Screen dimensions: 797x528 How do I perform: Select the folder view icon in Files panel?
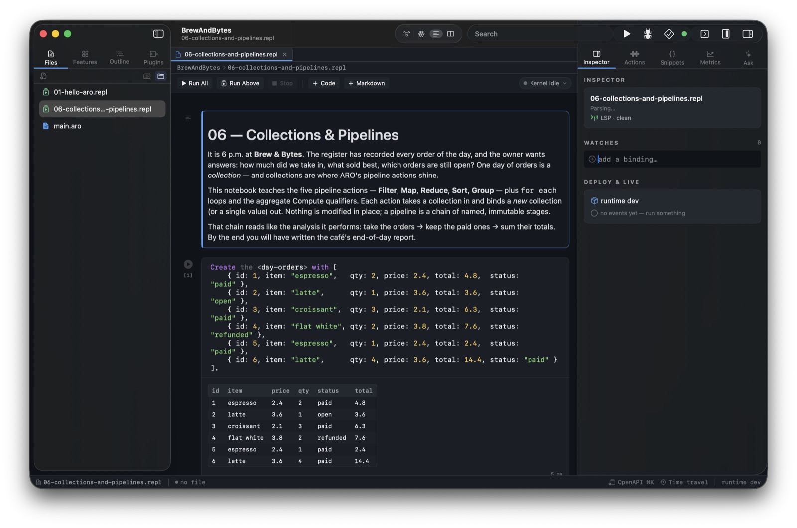161,76
